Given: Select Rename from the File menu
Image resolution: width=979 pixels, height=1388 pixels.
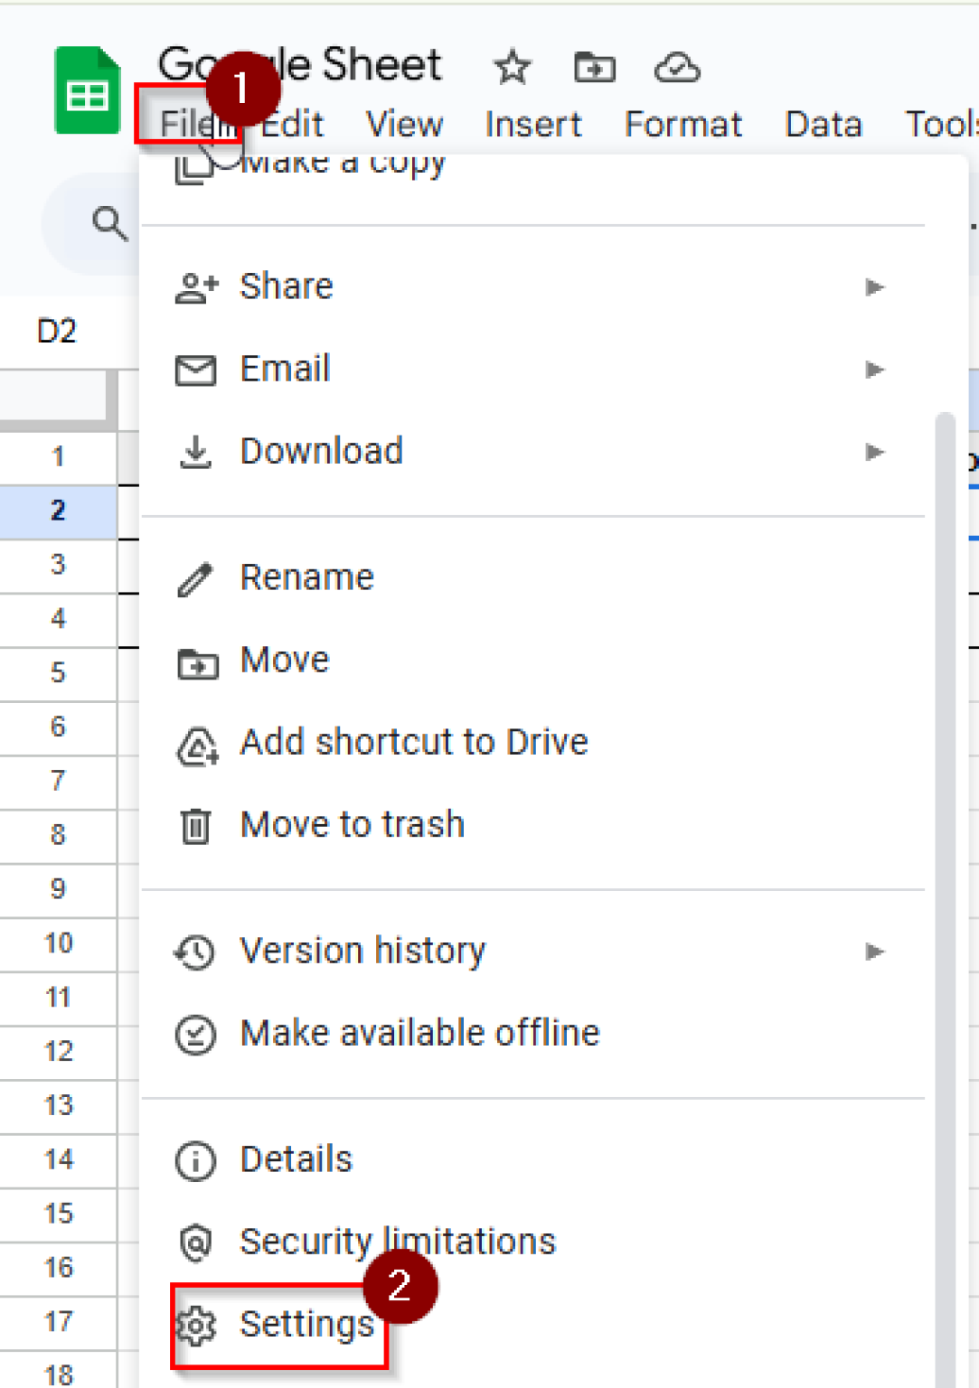Looking at the screenshot, I should click(306, 577).
